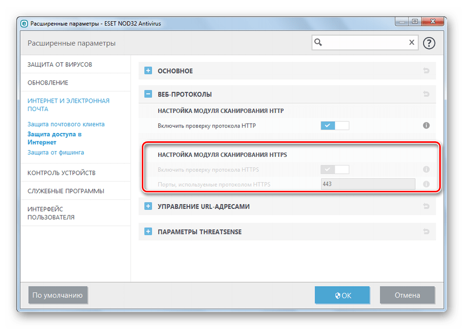The height and width of the screenshot is (329, 464).
Task: Toggle the HTTP protocol check switch
Action: click(335, 125)
